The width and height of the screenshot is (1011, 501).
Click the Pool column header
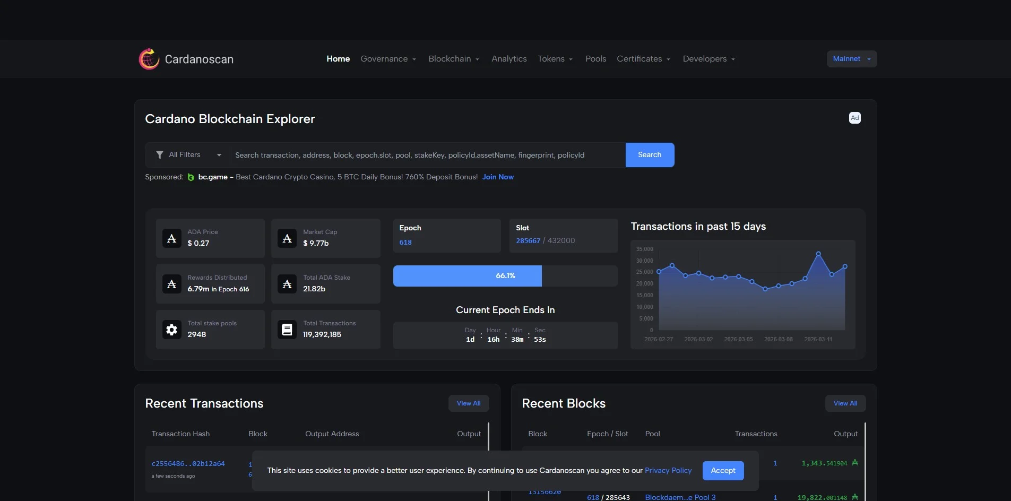[653, 434]
